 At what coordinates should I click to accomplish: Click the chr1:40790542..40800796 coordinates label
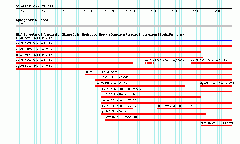tap(35, 6)
